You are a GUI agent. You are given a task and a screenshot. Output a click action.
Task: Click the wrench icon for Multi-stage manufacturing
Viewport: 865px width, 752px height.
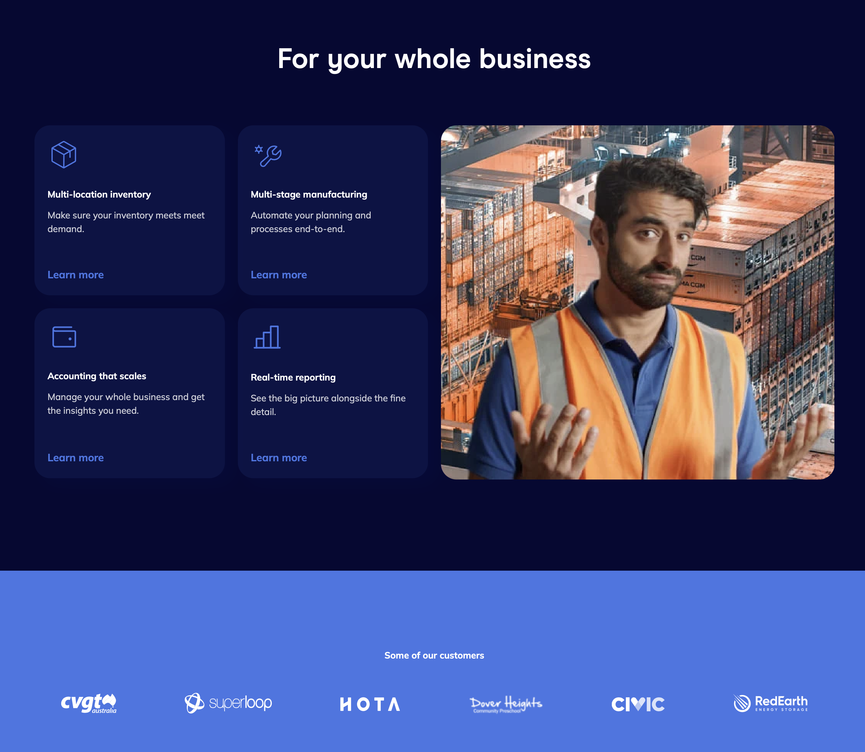click(268, 156)
